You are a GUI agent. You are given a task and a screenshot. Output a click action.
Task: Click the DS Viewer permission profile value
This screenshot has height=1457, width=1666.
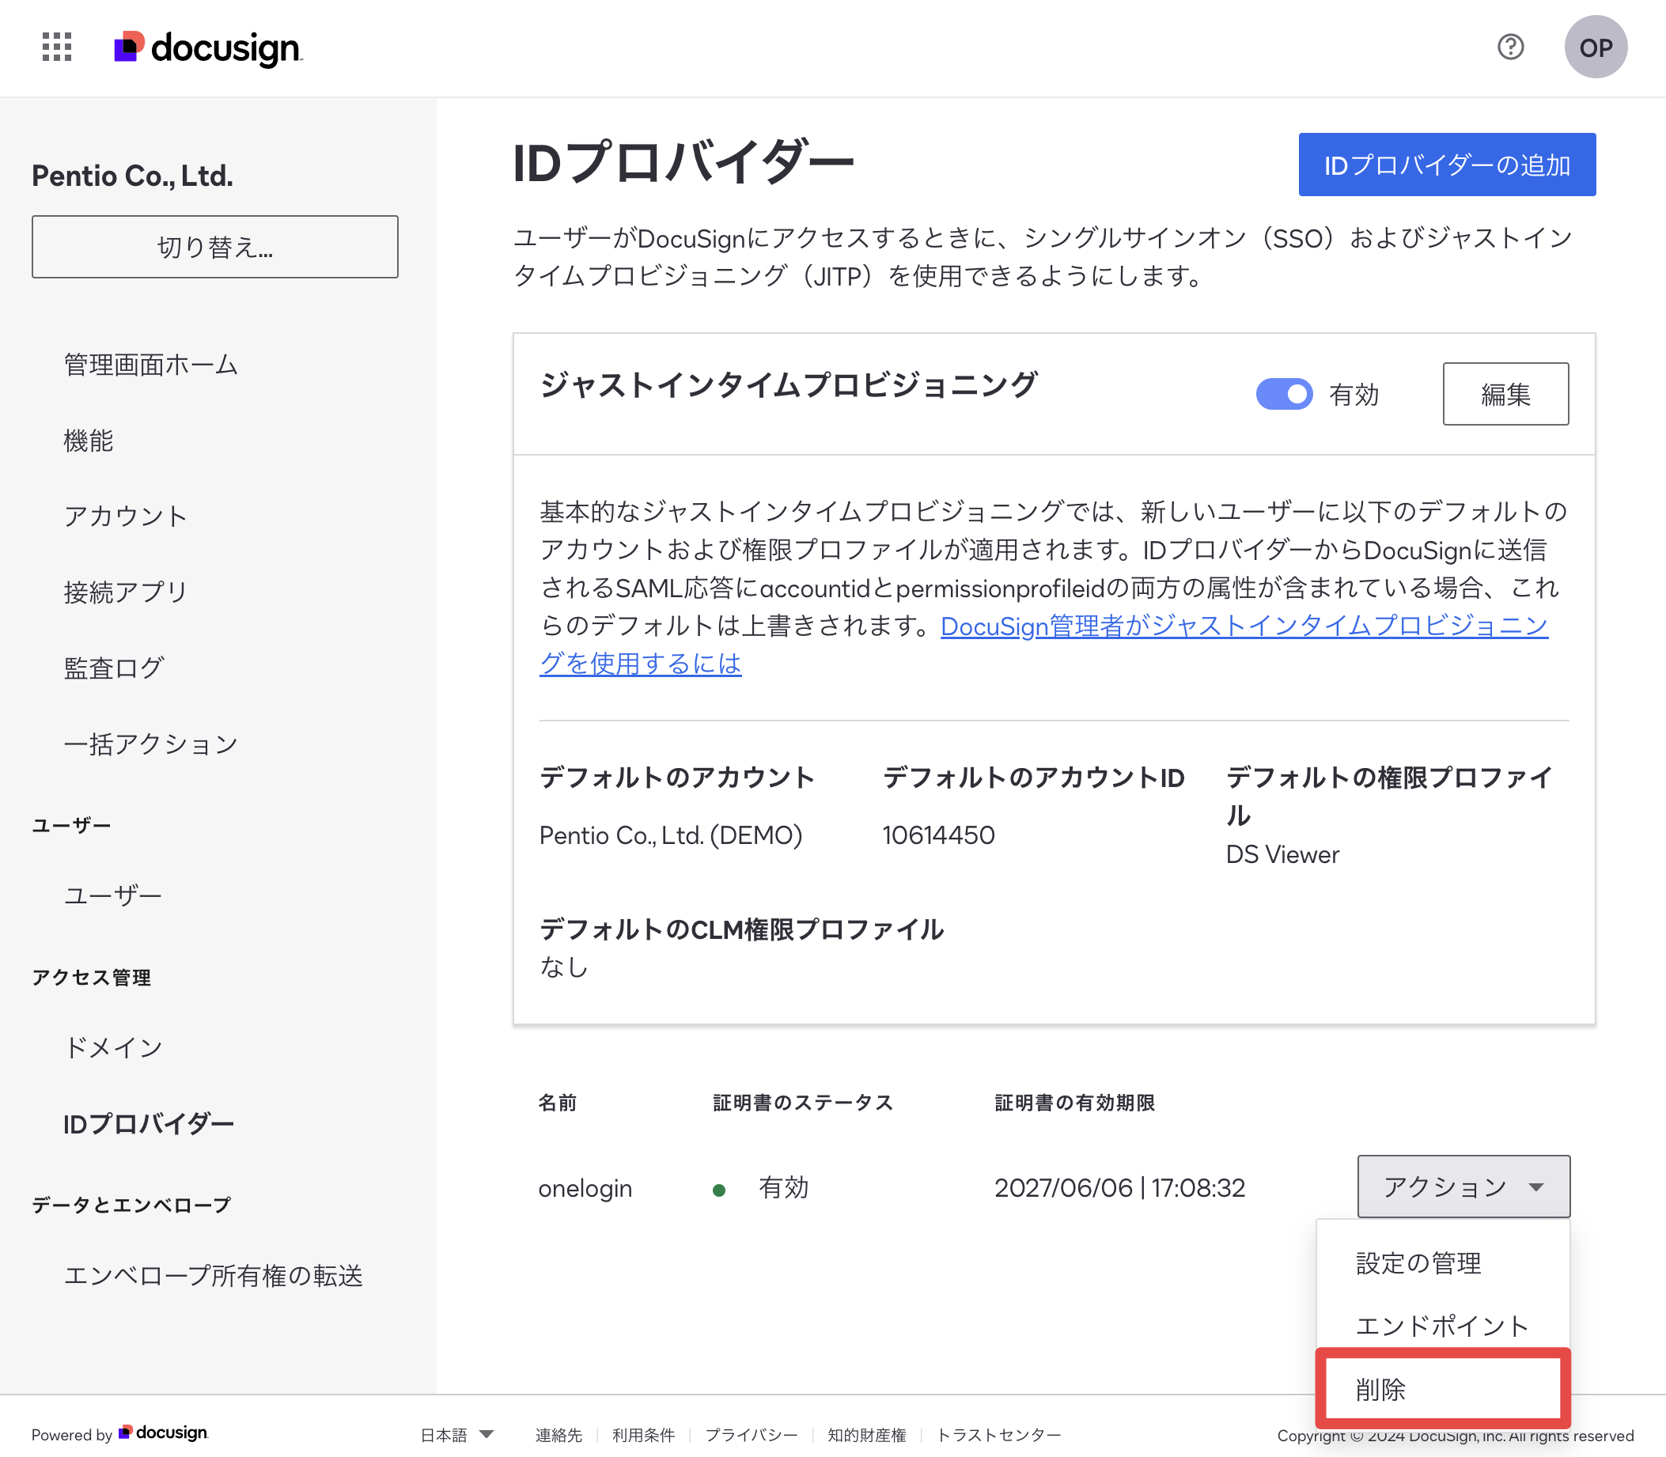pos(1282,854)
